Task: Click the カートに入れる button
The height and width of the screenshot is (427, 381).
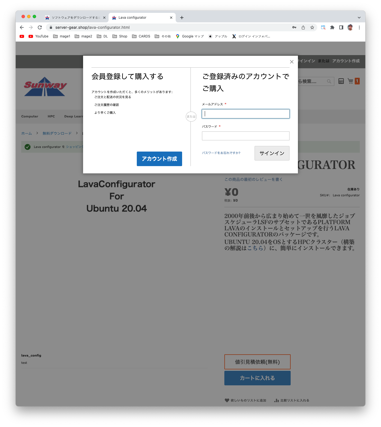Action: (257, 378)
